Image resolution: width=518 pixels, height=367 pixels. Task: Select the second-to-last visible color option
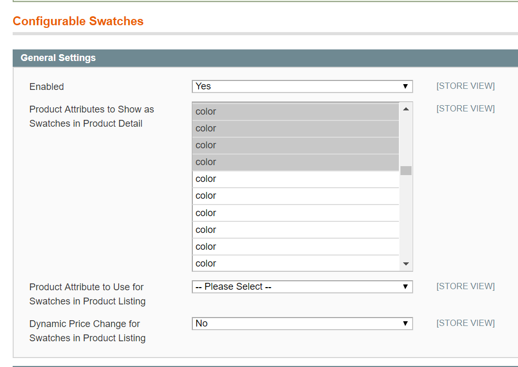point(295,247)
